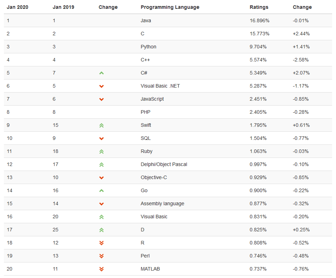Click the red down arrow for Visual Basic .NET
The width and height of the screenshot is (336, 278).
[101, 86]
